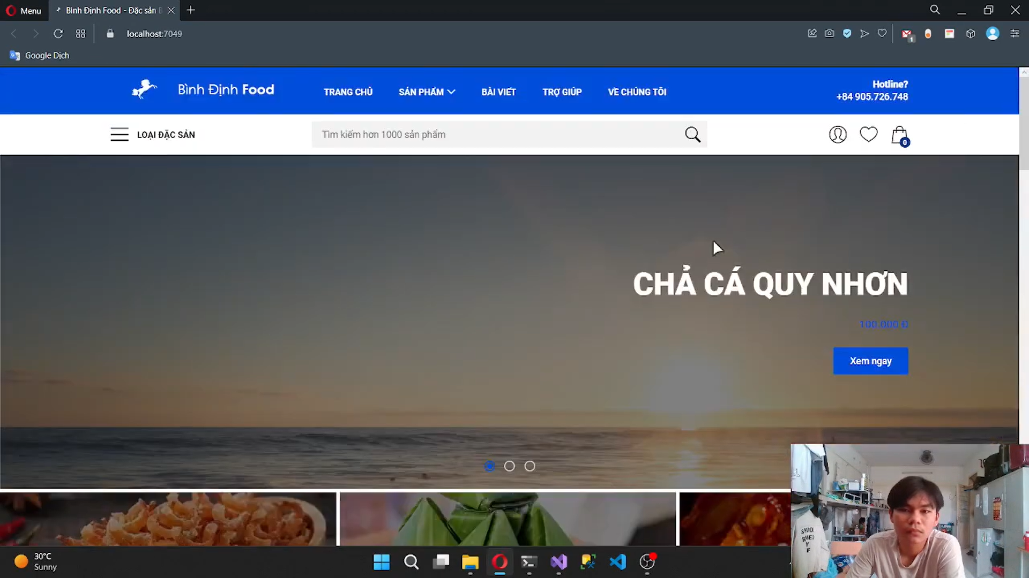
Task: Expand the SẢN PHẨM dropdown menu
Action: tap(427, 92)
